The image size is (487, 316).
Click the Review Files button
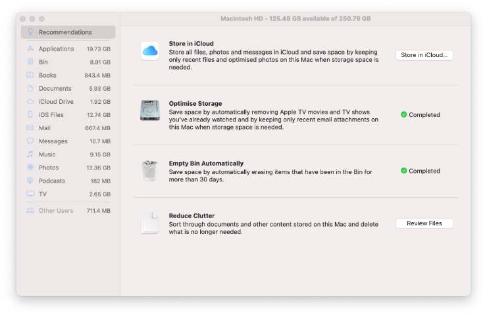coord(424,223)
